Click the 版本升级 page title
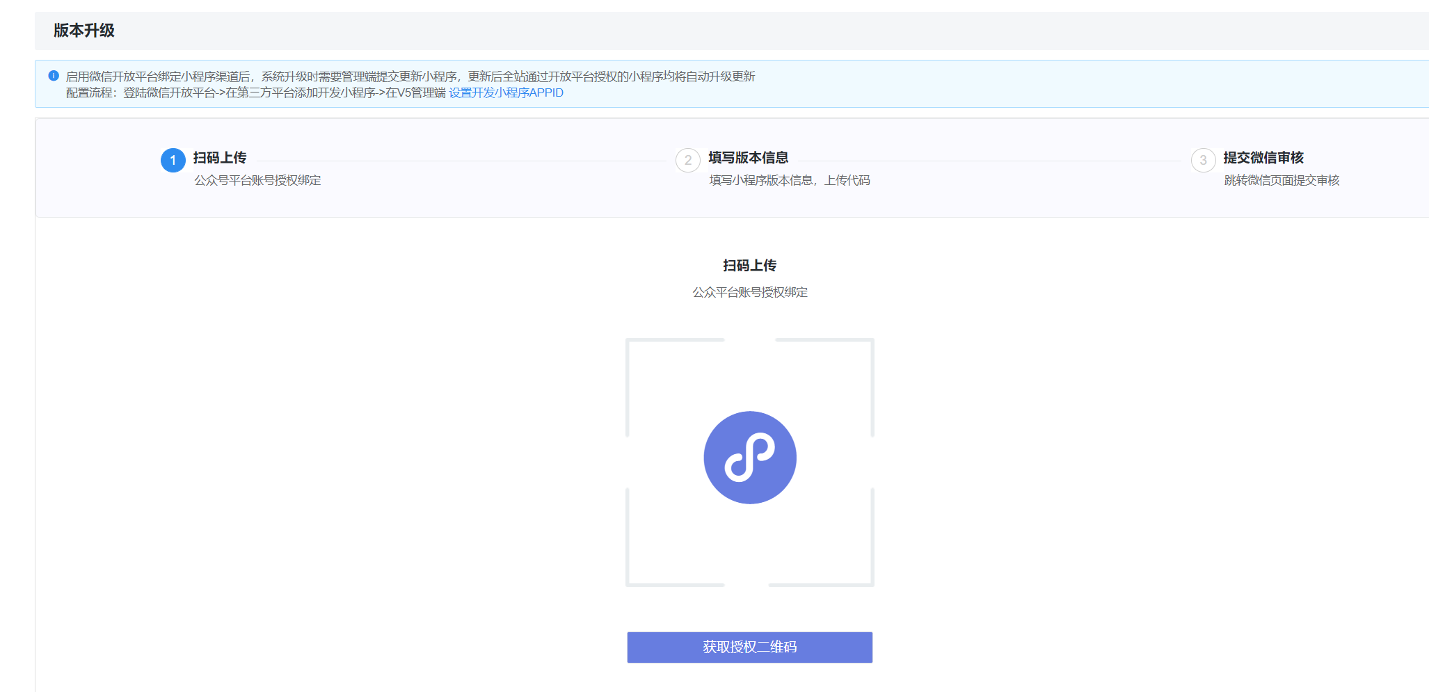 [84, 31]
